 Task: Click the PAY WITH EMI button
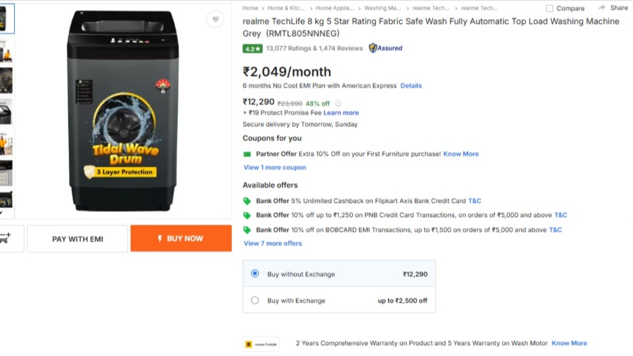click(78, 239)
